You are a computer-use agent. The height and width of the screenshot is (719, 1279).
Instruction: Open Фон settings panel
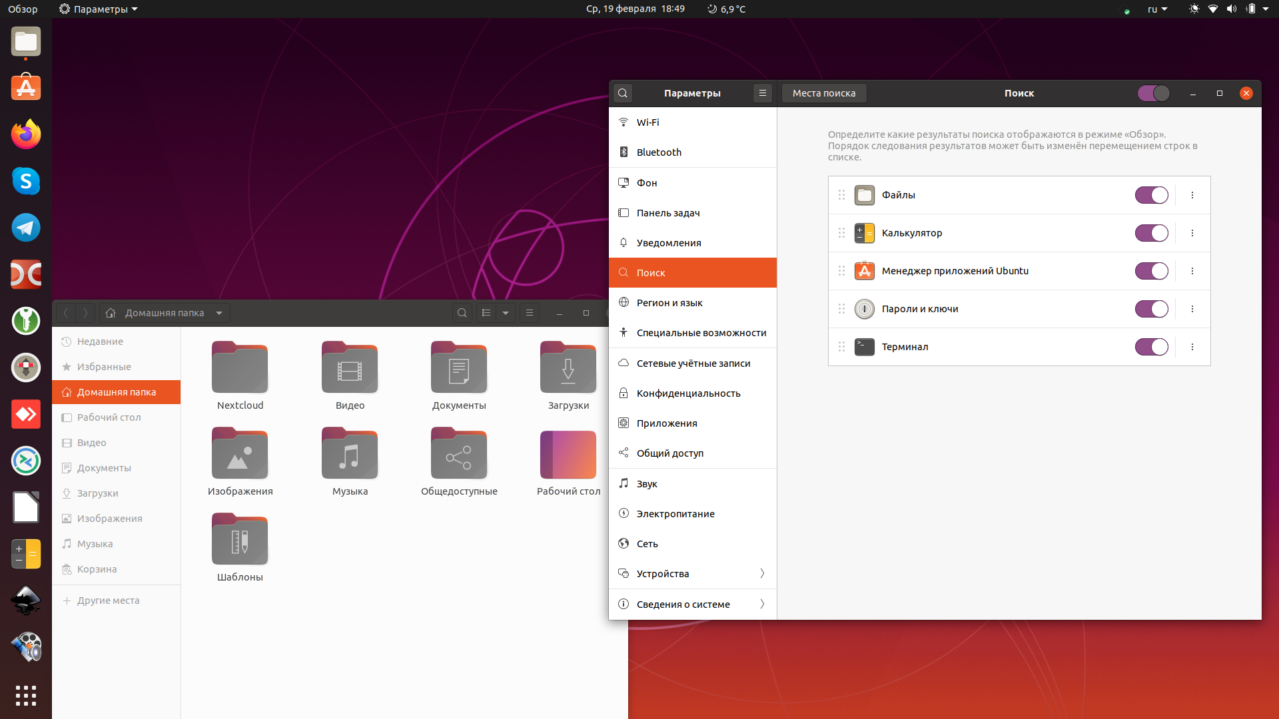point(693,183)
